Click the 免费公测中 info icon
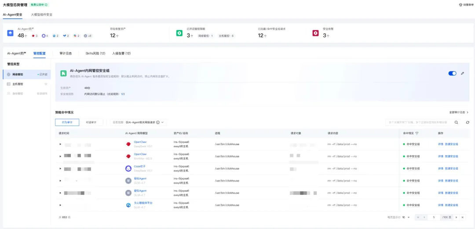The width and height of the screenshot is (475, 229). (46, 5)
